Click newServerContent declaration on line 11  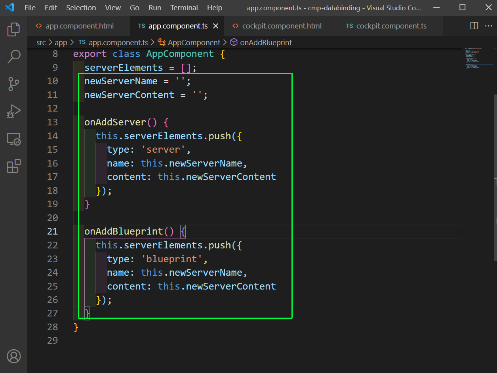coord(129,95)
